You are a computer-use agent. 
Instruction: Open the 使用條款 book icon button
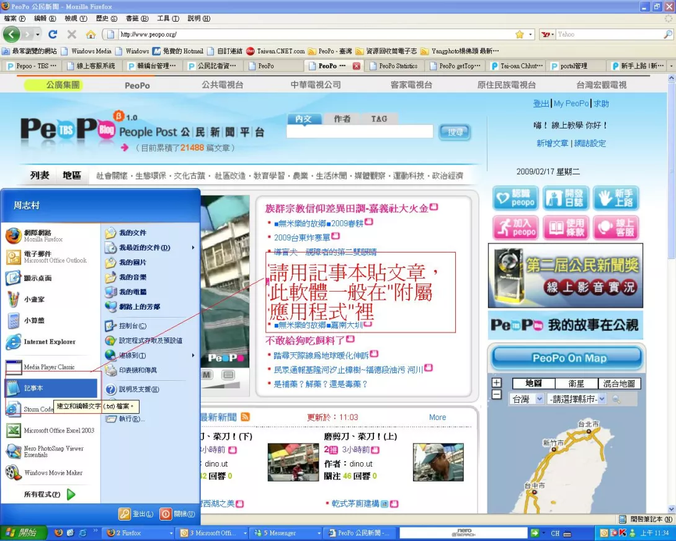coord(566,227)
